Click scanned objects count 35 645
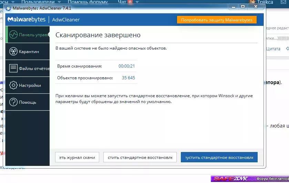 click(128, 78)
